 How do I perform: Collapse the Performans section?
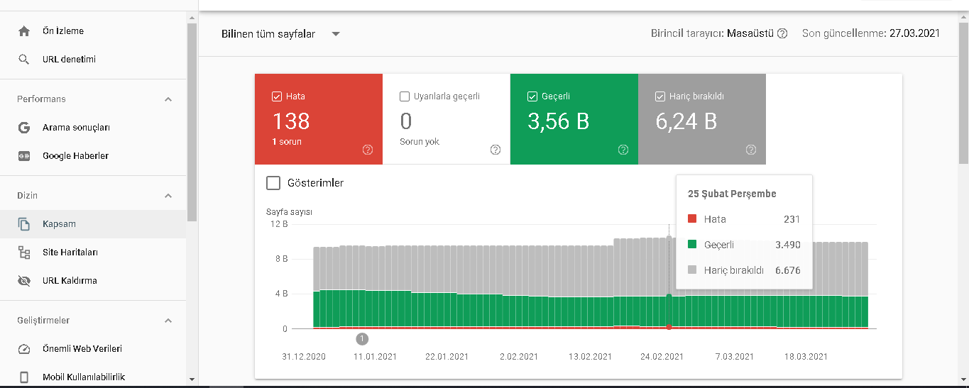168,99
